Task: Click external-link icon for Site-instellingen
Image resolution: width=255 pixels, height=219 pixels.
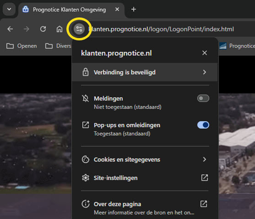Action: click(x=204, y=178)
